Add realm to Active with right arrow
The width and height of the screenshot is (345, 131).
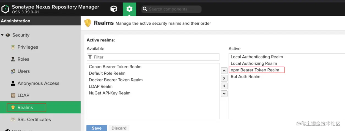tap(224, 78)
